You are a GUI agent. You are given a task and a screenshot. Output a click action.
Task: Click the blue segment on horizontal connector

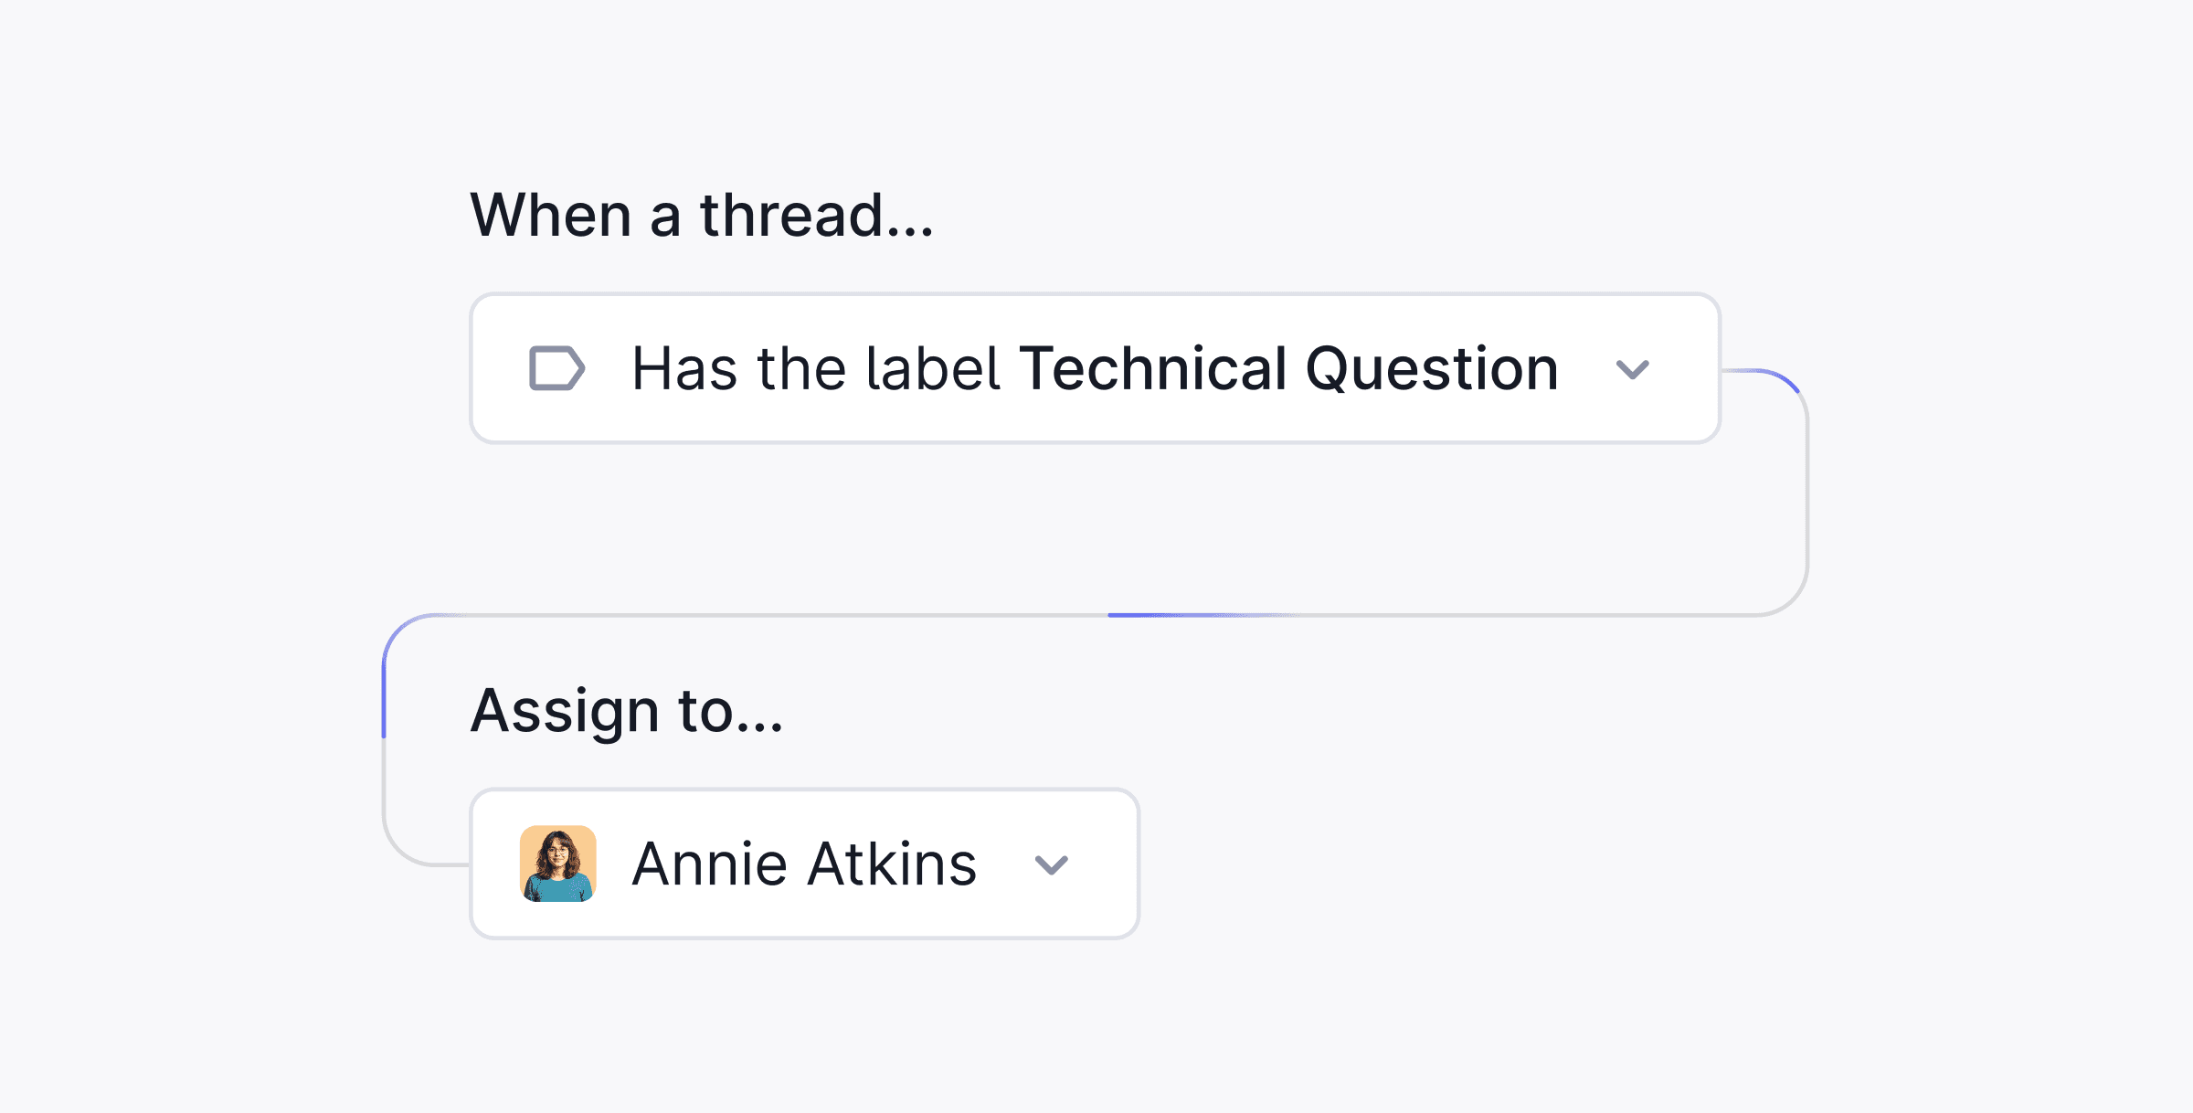[1188, 615]
